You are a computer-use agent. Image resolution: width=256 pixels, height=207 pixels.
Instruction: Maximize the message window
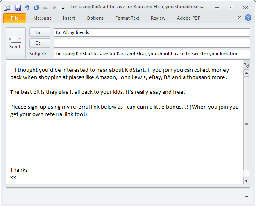click(231, 8)
